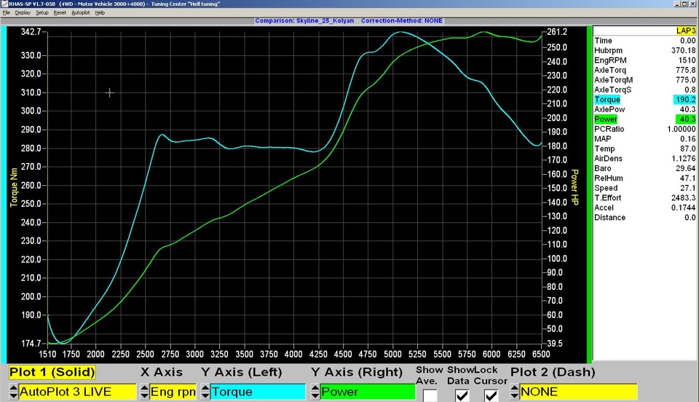Click the PCRatio value 1.00000

pyautogui.click(x=682, y=129)
